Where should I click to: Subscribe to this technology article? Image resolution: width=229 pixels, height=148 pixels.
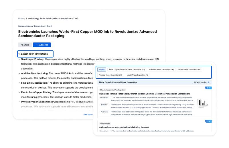pyautogui.click(x=42, y=45)
